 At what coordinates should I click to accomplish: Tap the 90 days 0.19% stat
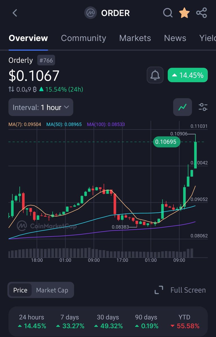[x=147, y=322]
